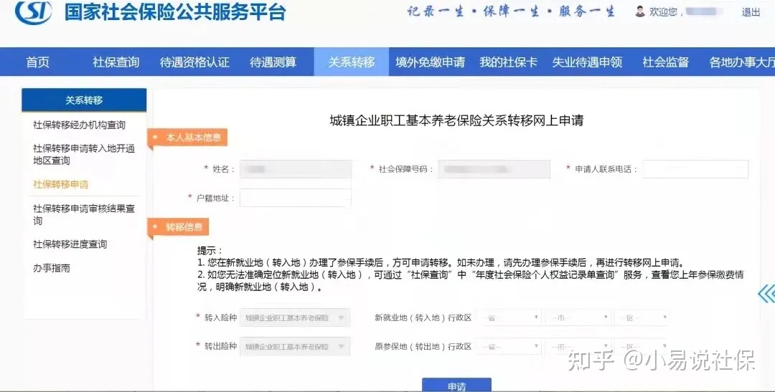Choose province for 原参保地 (转出地)
The height and width of the screenshot is (392, 775).
tap(509, 347)
